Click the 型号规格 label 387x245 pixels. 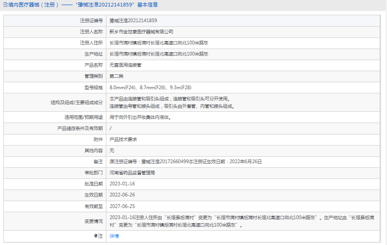point(93,87)
